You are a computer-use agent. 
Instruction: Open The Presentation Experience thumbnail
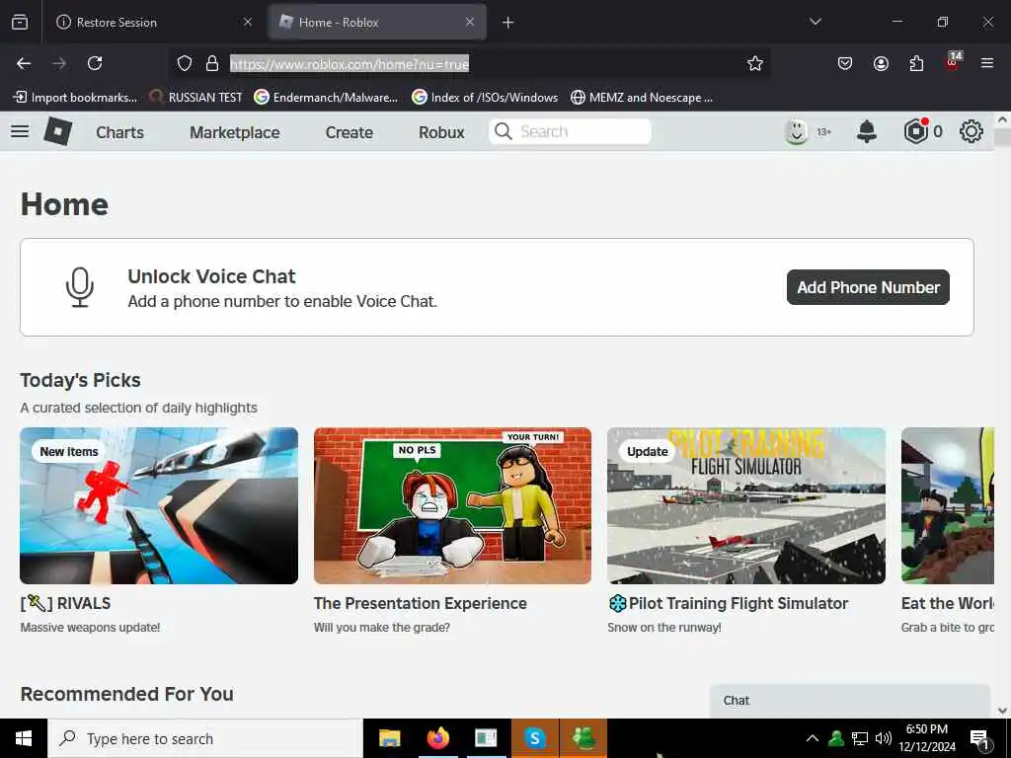[x=452, y=506]
